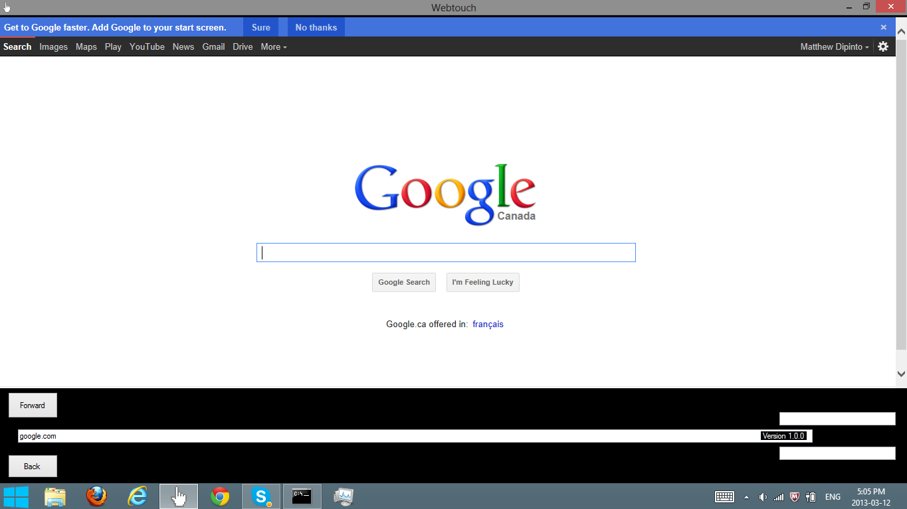Click the I'm Feeling Lucky button
The image size is (907, 509).
pos(483,282)
